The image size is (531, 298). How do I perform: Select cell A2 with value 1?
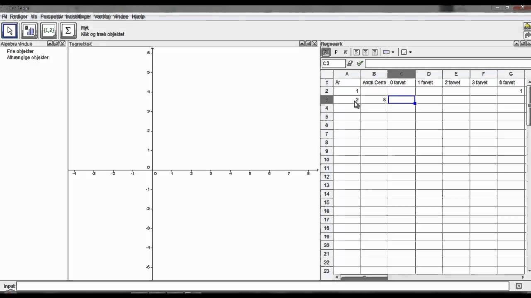pyautogui.click(x=347, y=91)
